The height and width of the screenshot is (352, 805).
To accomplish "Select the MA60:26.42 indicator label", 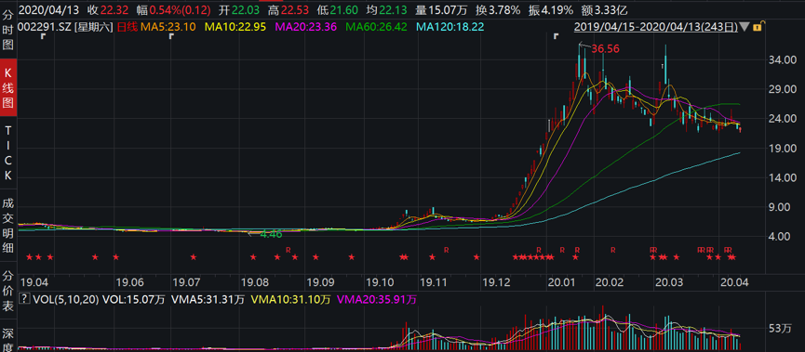I will point(376,27).
